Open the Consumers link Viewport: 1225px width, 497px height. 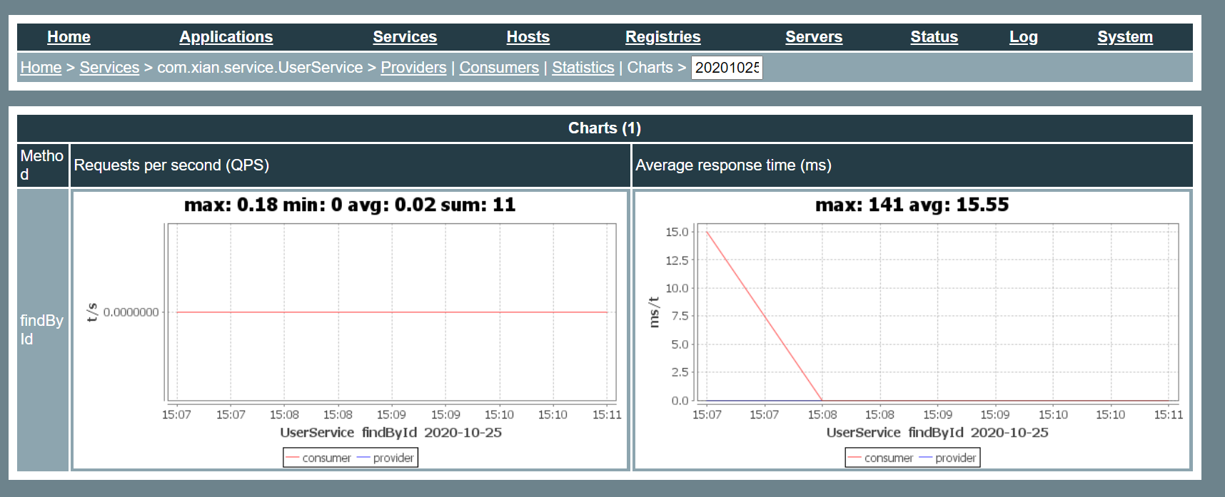(499, 68)
